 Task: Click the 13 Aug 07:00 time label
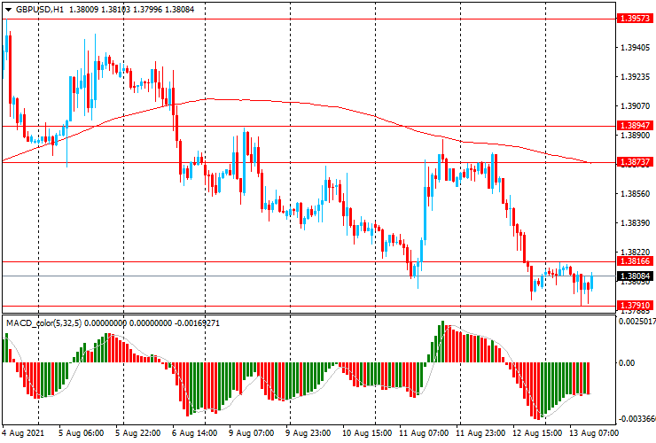click(594, 432)
